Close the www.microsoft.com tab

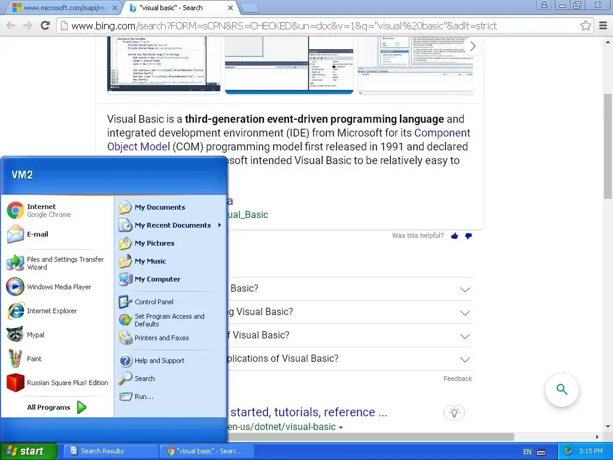click(x=114, y=7)
